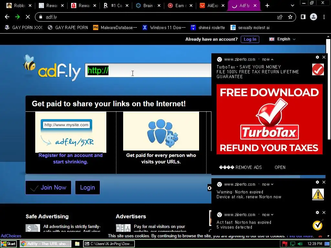The image size is (331, 248).
Task: Open the browser side panel
Action: point(303,17)
